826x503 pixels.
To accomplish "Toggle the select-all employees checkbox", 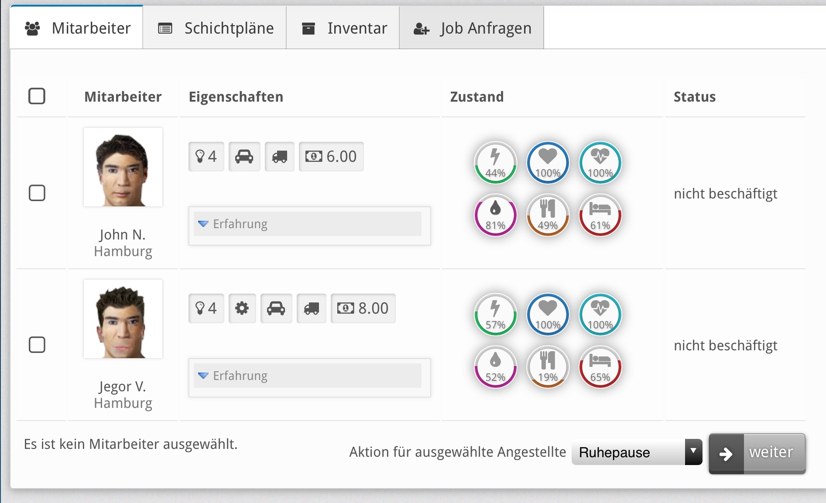I will pyautogui.click(x=37, y=96).
